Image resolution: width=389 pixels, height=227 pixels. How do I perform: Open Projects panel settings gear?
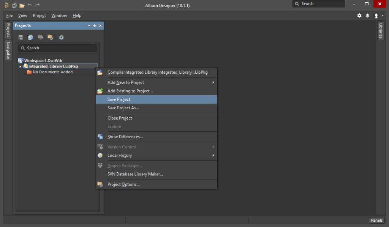(61, 38)
